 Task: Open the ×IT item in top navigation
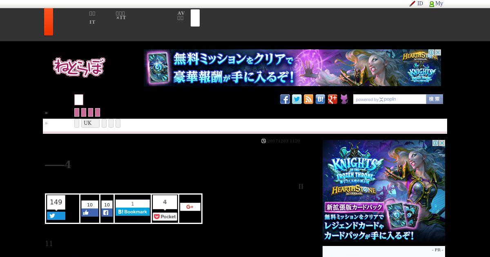(121, 16)
